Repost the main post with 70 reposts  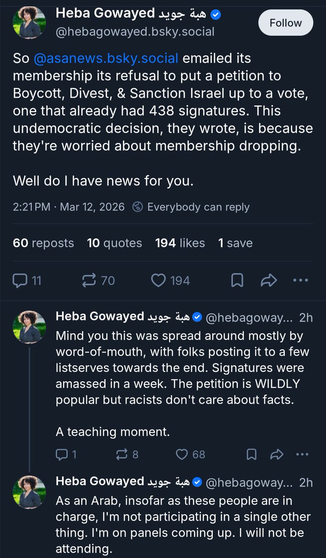tap(89, 280)
